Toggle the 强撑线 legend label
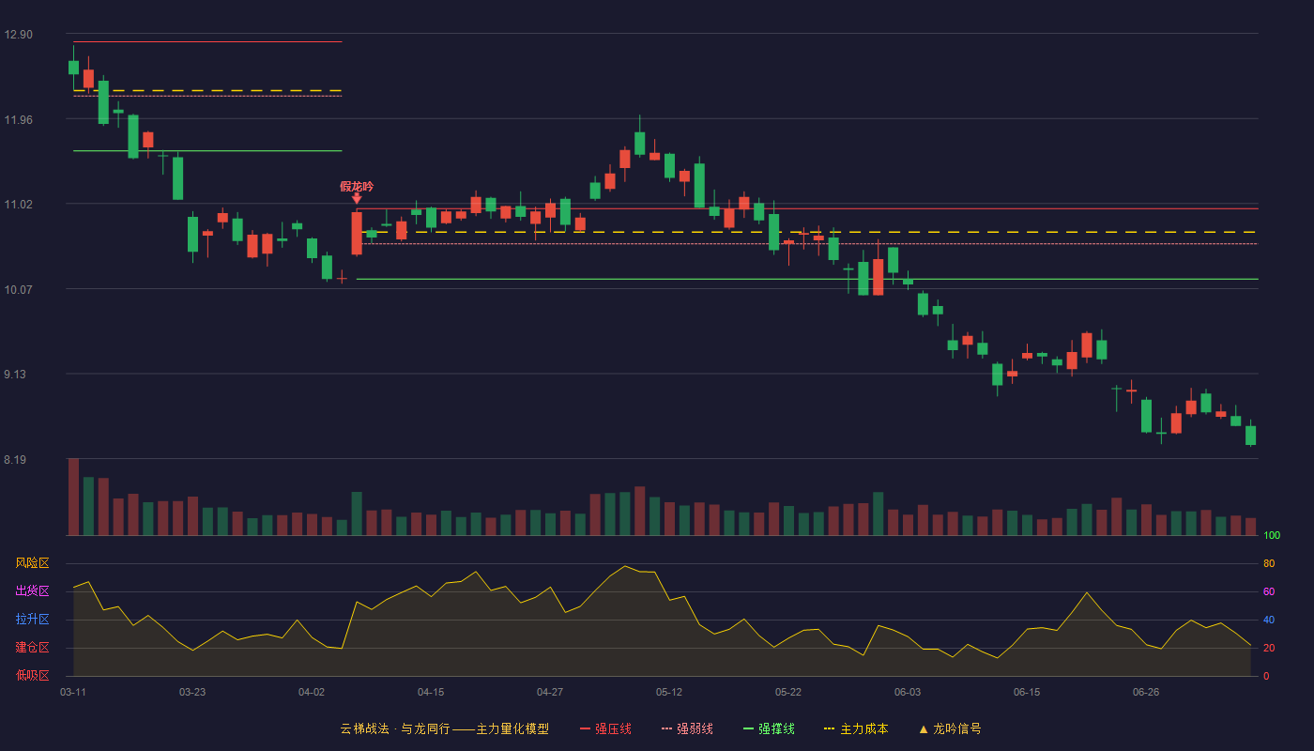 coord(776,729)
